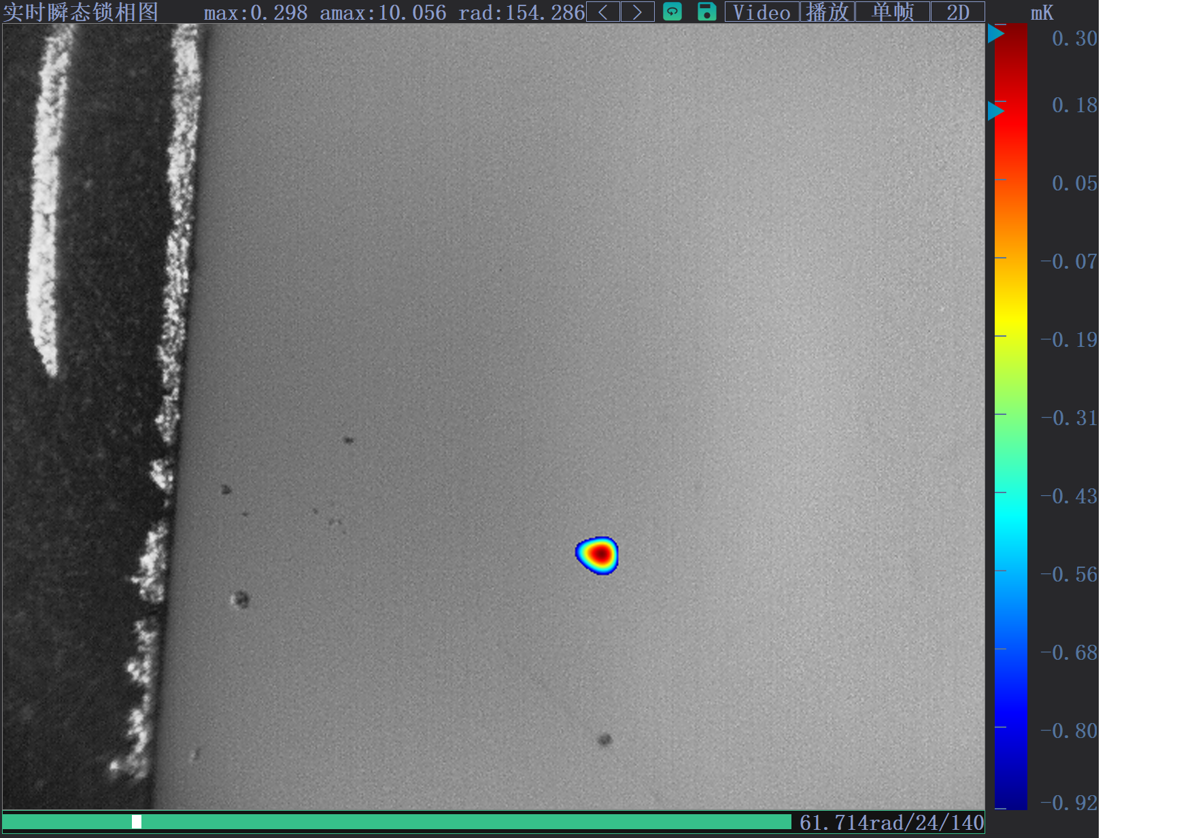Screen dimensions: 1196x838
Task: Go to next frame with right arrow
Action: [x=637, y=12]
